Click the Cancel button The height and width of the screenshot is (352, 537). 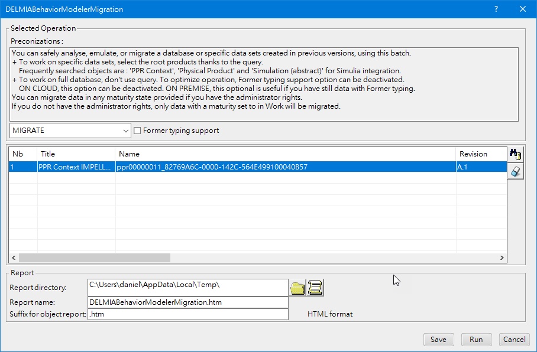514,340
